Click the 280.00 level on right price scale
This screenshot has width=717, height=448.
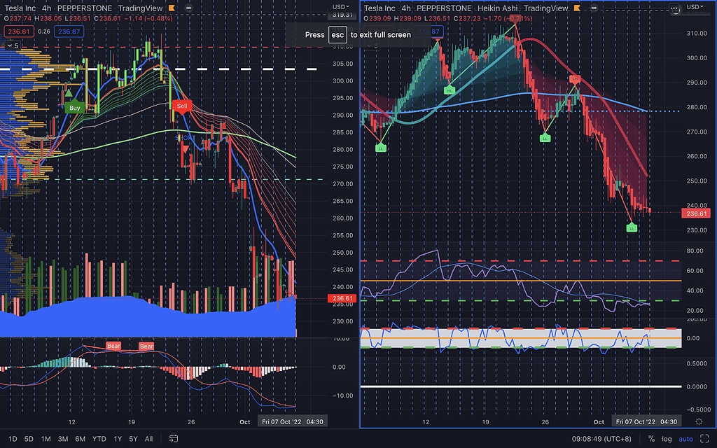(x=697, y=107)
